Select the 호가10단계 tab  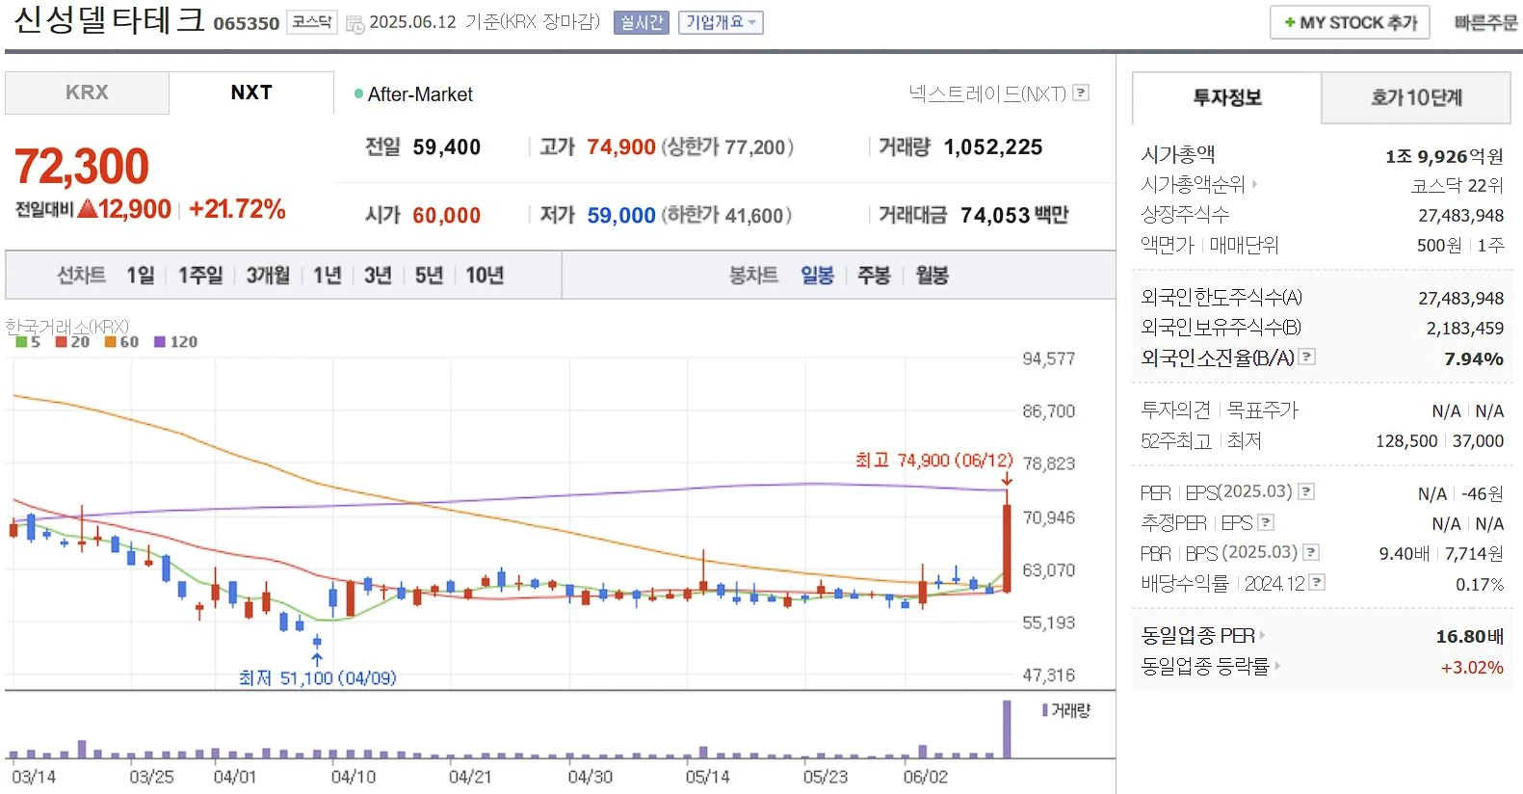(x=1416, y=97)
